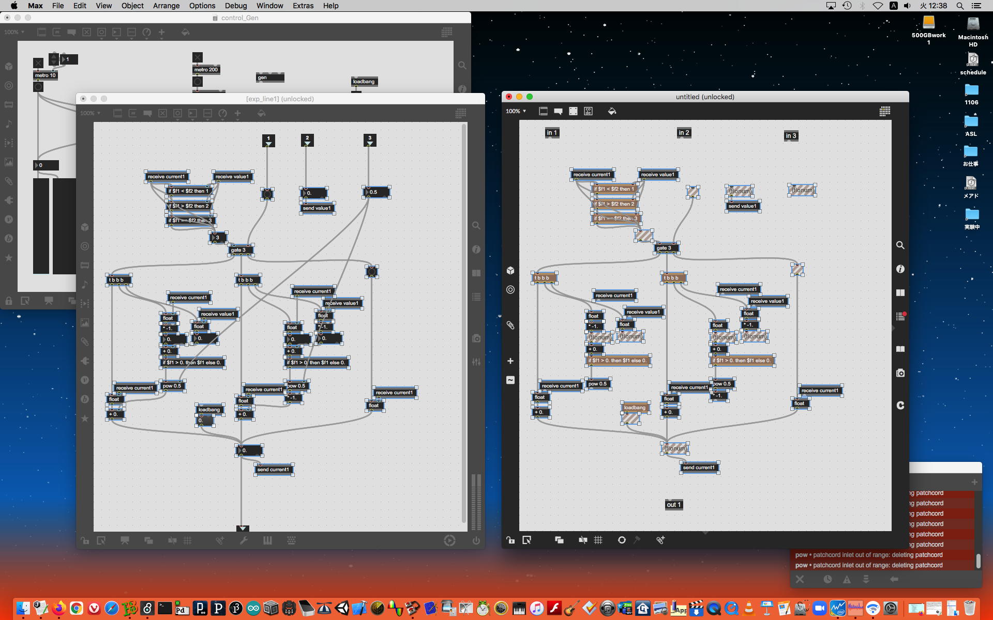Toggle patcher lock in untitled window
The image size is (993, 620).
point(510,540)
